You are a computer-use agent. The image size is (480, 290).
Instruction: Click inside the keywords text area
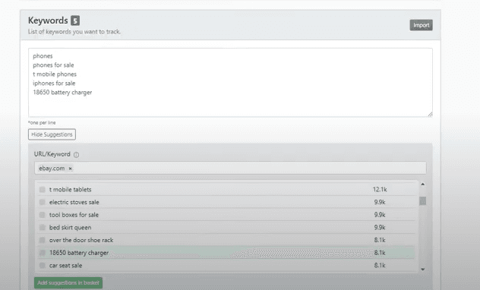230,82
